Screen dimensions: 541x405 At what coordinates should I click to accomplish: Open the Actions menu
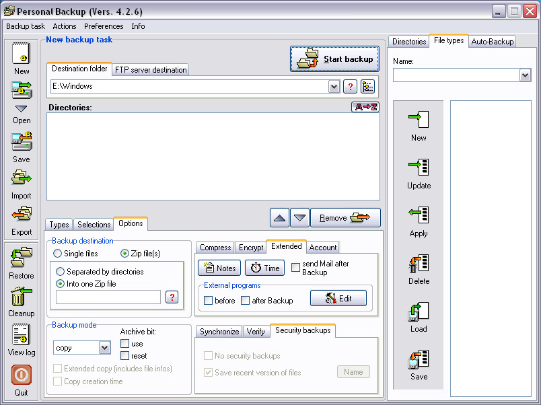(x=65, y=26)
